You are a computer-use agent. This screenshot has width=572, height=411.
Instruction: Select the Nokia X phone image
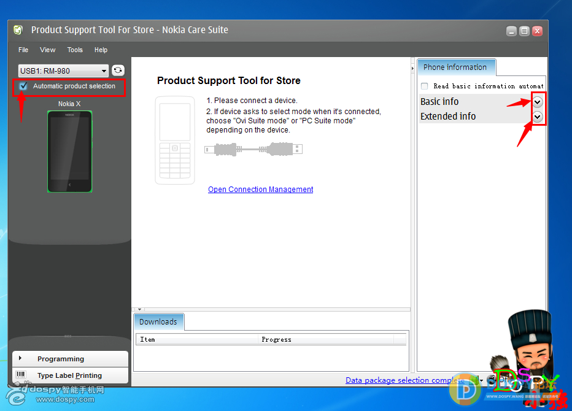70,152
